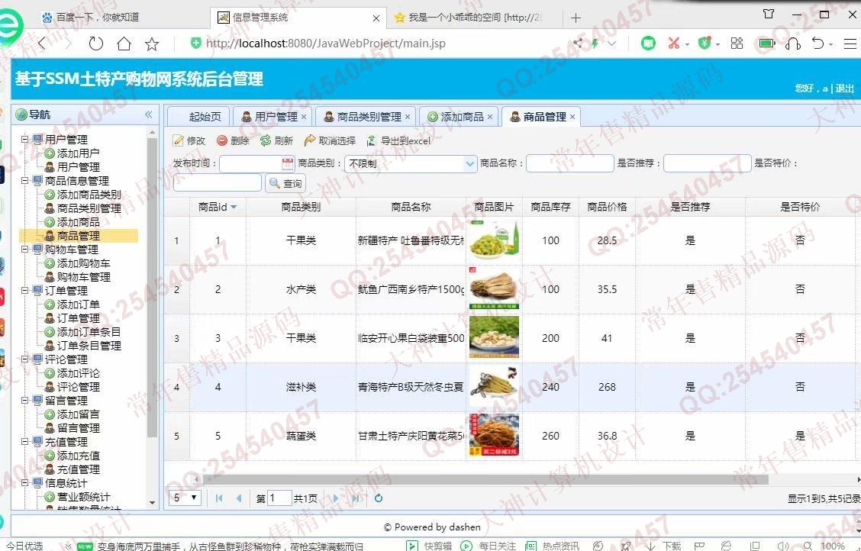Collapse the 导航 panel with double-arrow icon
This screenshot has width=861, height=551.
(x=149, y=114)
